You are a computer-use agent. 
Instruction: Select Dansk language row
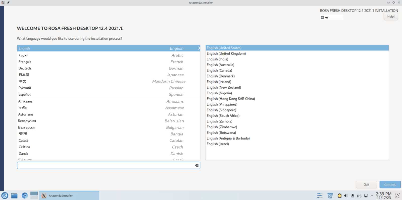pyautogui.click(x=109, y=154)
